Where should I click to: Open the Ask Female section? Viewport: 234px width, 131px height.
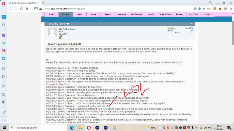(x=136, y=14)
